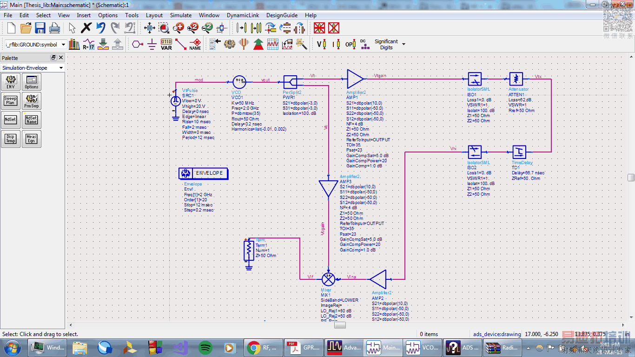Click the delete X icon
Image resolution: width=635 pixels, height=357 pixels.
coord(86,28)
